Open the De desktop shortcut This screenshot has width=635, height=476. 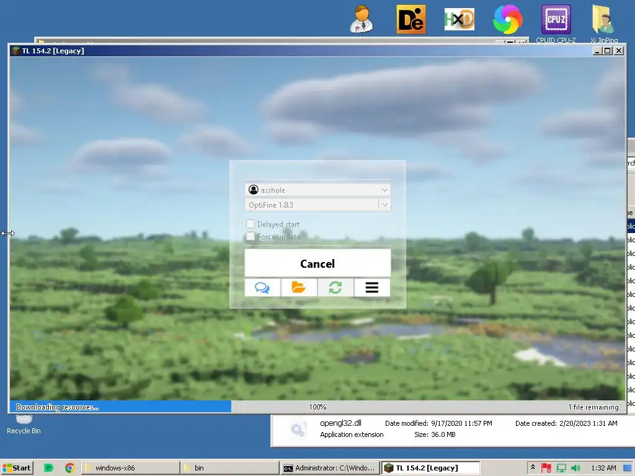[411, 19]
